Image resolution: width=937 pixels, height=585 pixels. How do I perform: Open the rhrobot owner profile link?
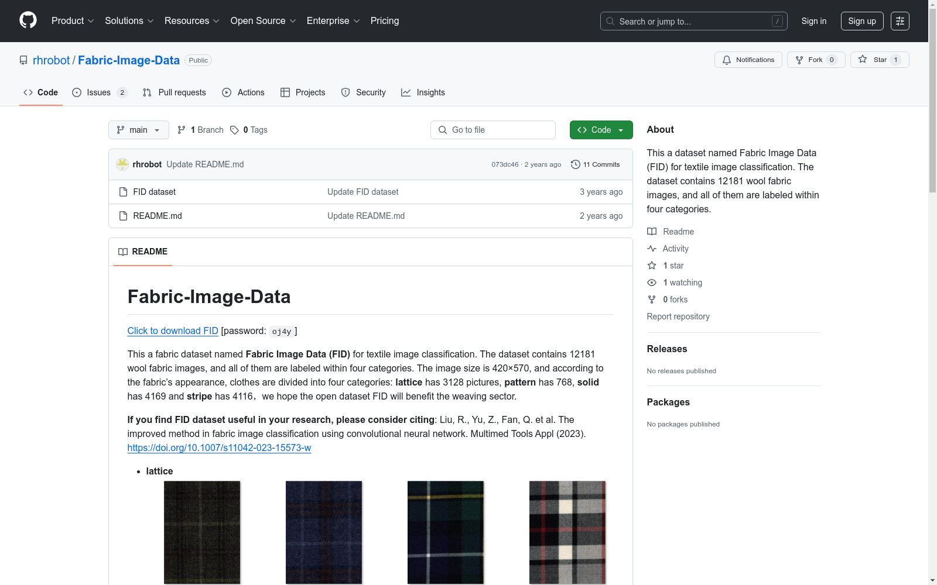(52, 60)
